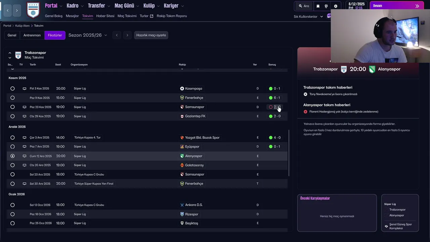Image resolution: width=430 pixels, height=242 pixels.
Task: Click the external link icon beside Turlar
Action: (x=152, y=16)
